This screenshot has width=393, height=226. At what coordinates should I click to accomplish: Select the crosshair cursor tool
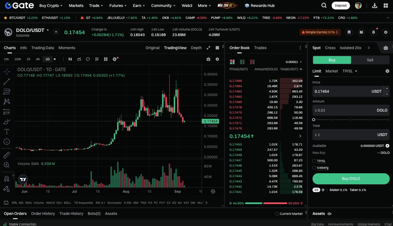click(7, 72)
